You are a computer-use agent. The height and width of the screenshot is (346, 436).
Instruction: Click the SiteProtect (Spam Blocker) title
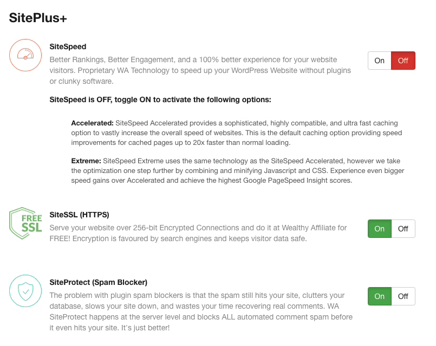click(99, 282)
